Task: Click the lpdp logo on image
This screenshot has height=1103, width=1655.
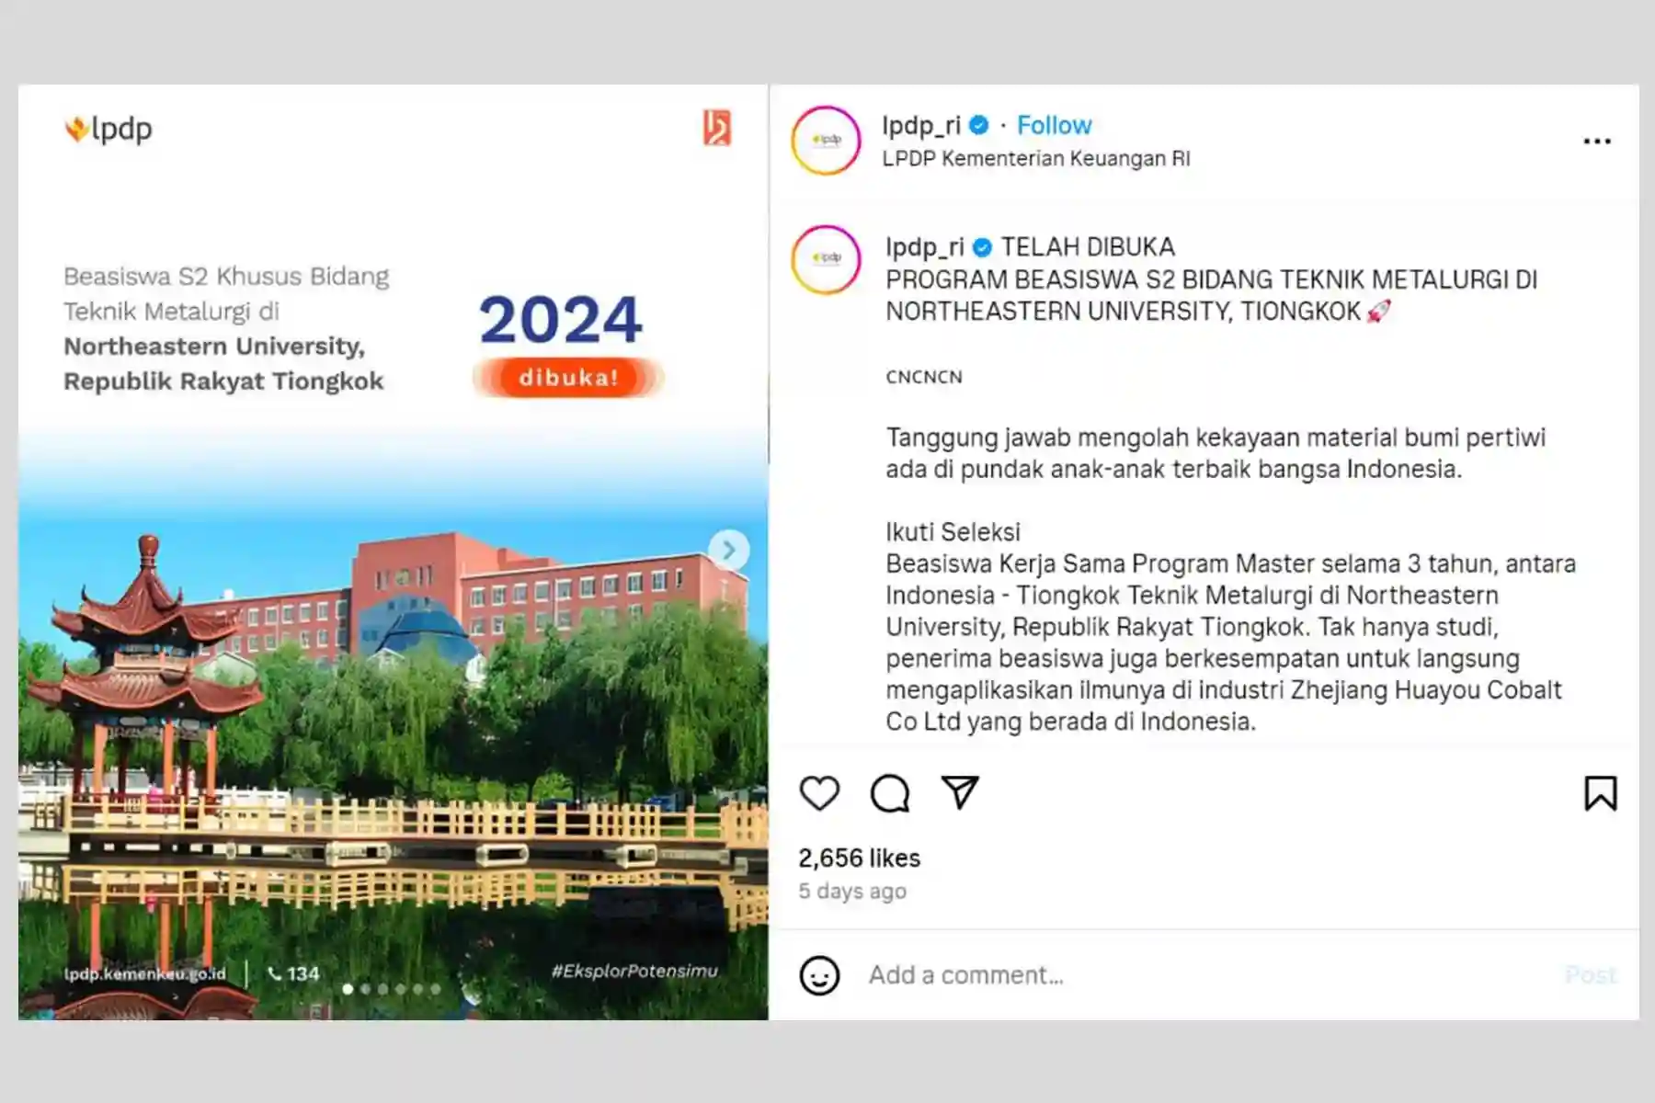Action: coord(108,129)
